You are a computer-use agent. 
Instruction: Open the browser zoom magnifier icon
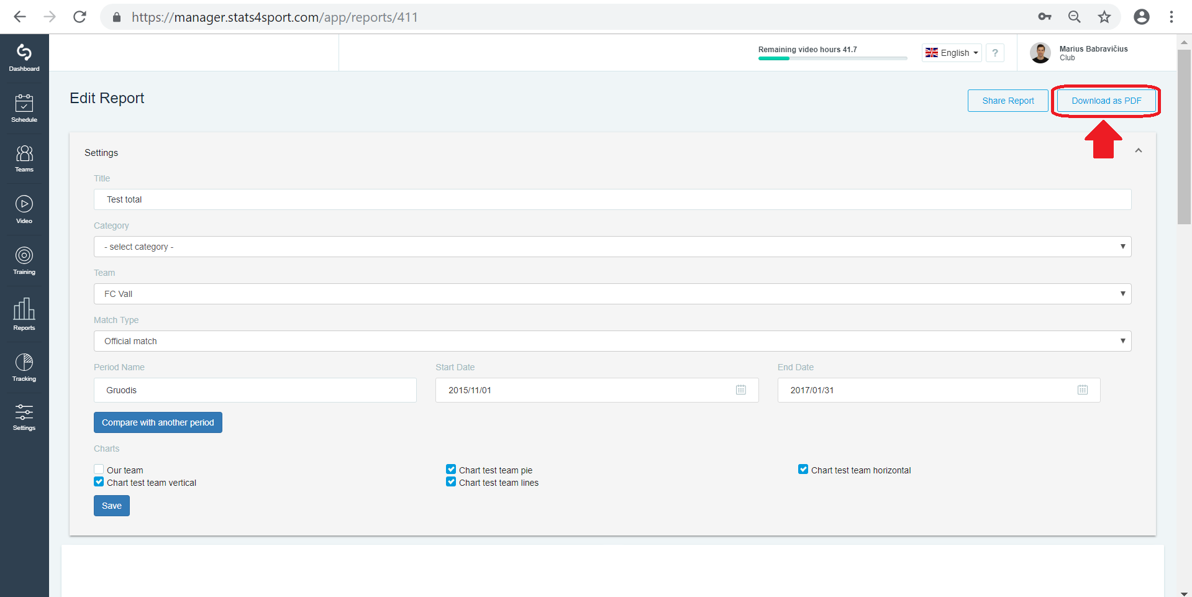(x=1074, y=17)
